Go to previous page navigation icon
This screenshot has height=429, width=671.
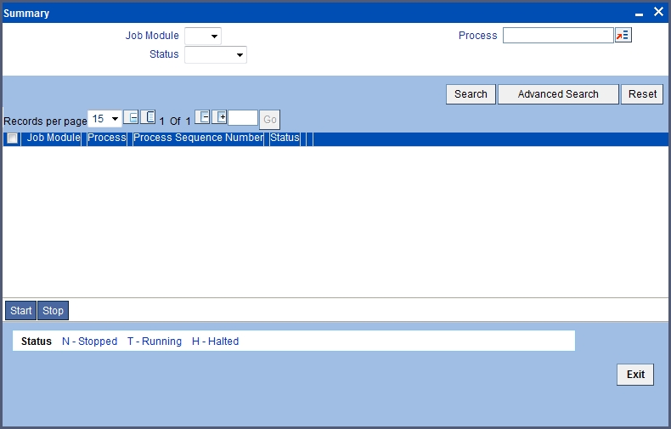click(148, 117)
